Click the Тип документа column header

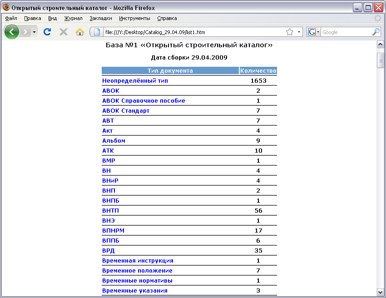point(170,71)
